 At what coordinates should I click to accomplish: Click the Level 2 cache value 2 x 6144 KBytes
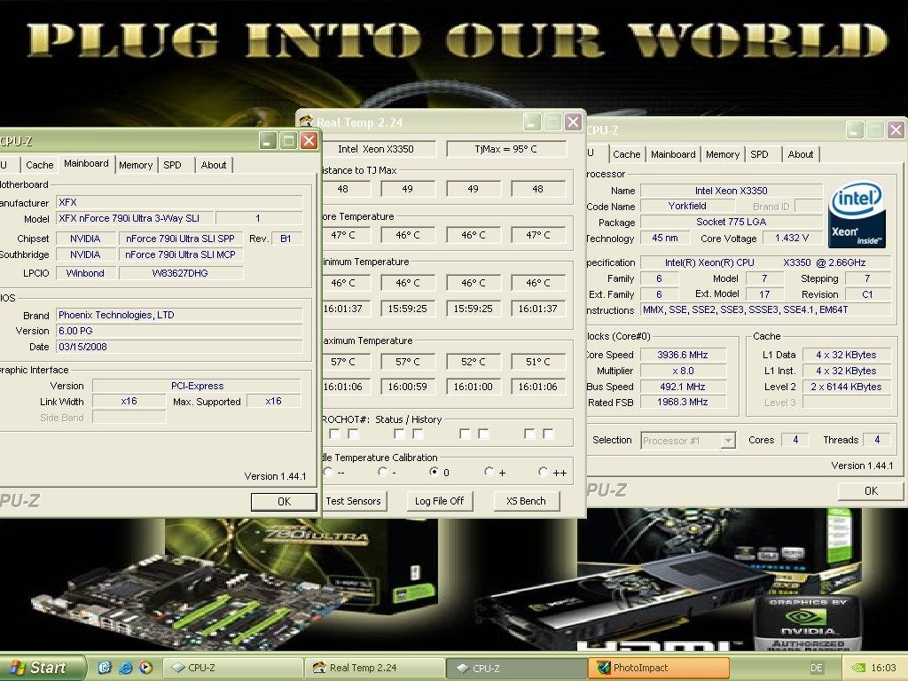pos(846,387)
